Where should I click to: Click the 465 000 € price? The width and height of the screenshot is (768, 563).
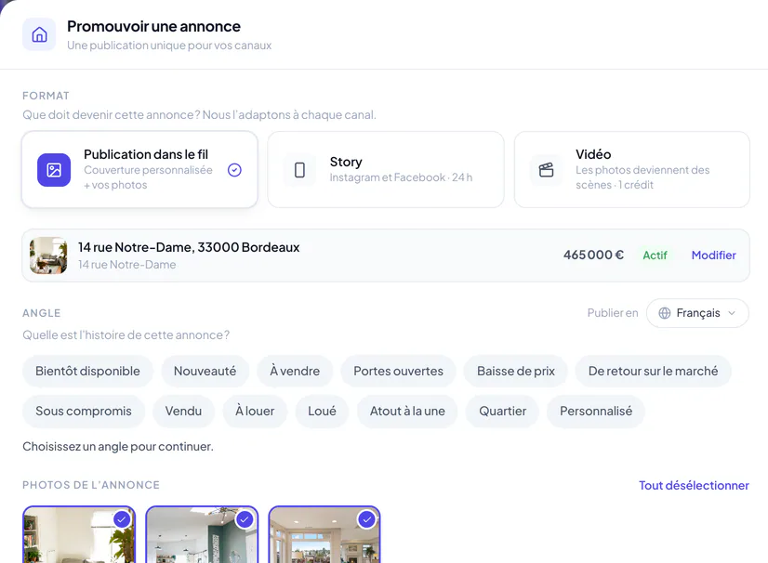pos(593,255)
